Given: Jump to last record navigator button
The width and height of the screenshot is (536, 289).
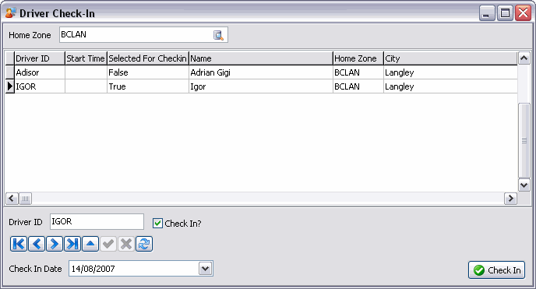Looking at the screenshot, I should tap(72, 244).
